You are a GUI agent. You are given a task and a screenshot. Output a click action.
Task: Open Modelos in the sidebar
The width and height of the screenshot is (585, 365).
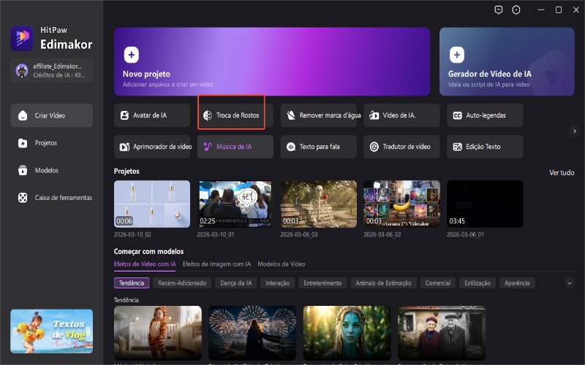(x=51, y=170)
